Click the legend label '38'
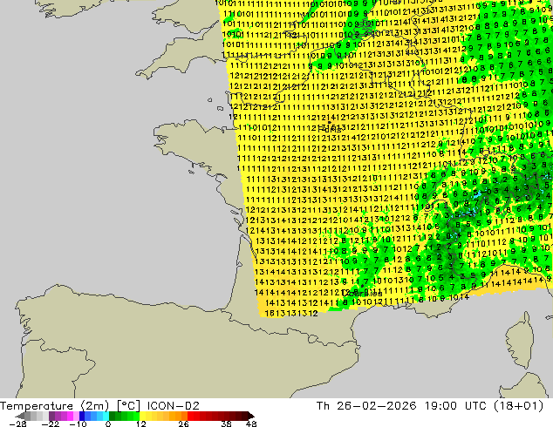The width and height of the screenshot is (553, 427). click(x=227, y=424)
